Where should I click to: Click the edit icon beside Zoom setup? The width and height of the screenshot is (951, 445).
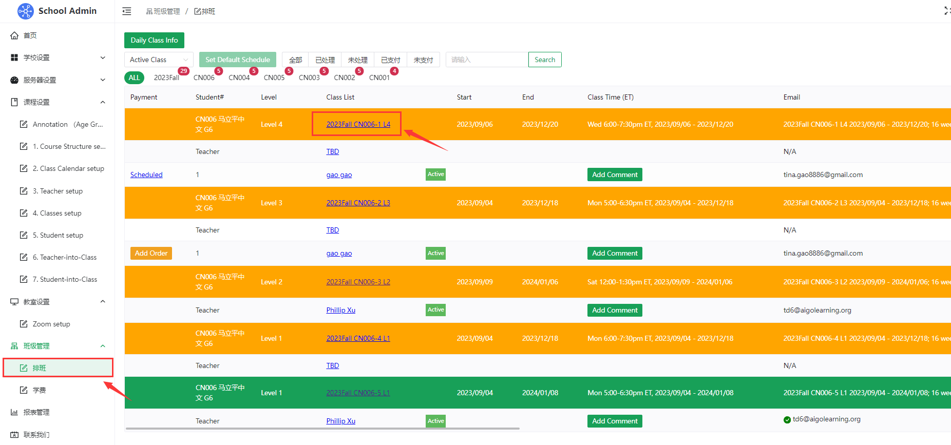(x=24, y=324)
